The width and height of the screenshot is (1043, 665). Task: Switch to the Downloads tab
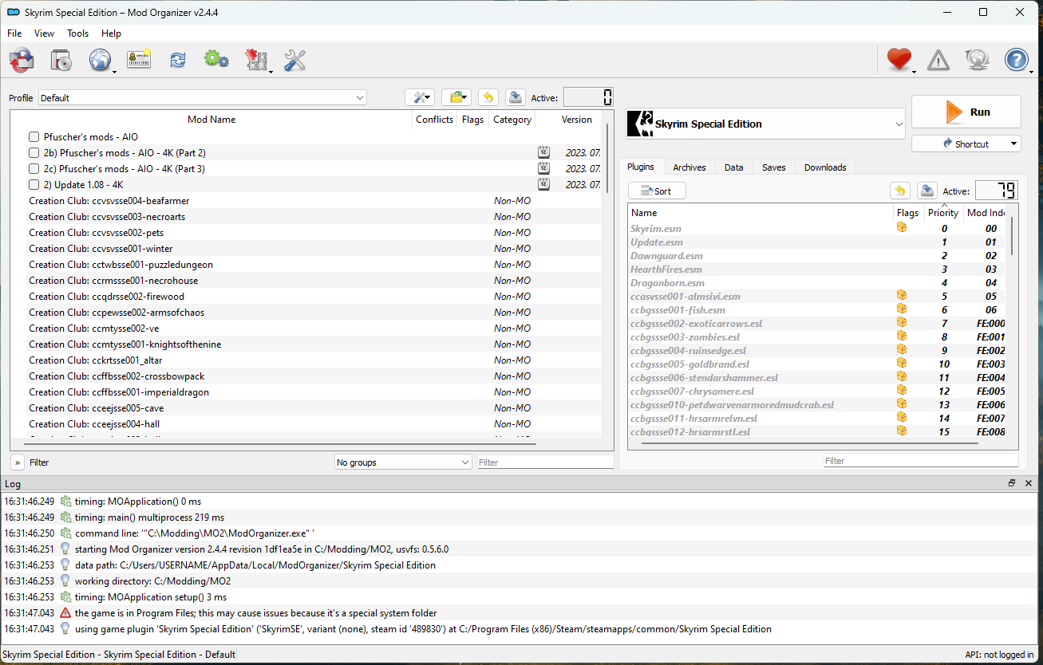(x=825, y=167)
